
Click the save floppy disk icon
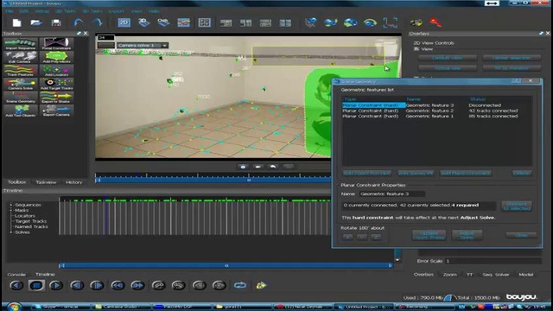click(56, 23)
